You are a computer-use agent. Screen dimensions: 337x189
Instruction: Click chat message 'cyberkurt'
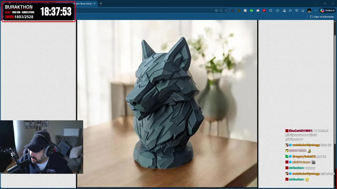pyautogui.click(x=328, y=174)
